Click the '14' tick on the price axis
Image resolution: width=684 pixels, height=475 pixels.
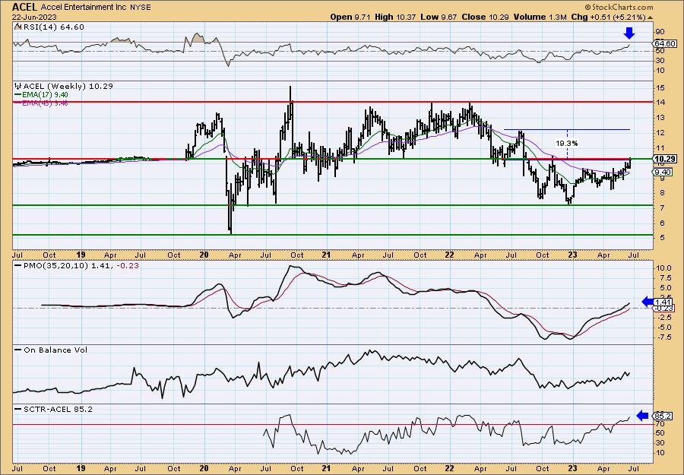point(660,103)
